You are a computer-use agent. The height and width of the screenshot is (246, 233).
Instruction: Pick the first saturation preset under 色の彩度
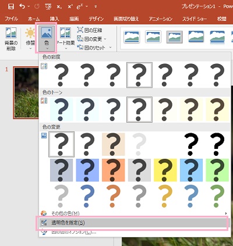tap(61, 75)
